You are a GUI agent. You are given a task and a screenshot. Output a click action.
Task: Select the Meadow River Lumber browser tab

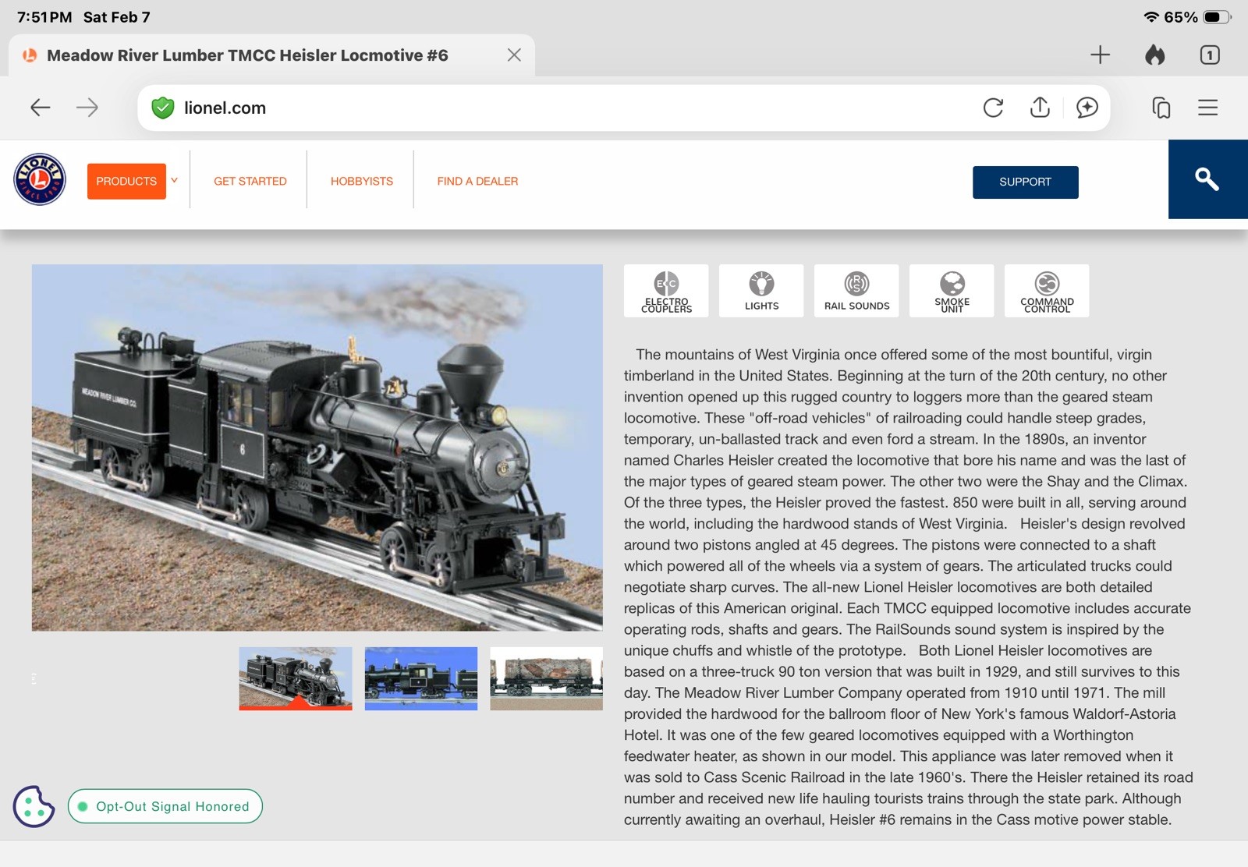click(271, 55)
